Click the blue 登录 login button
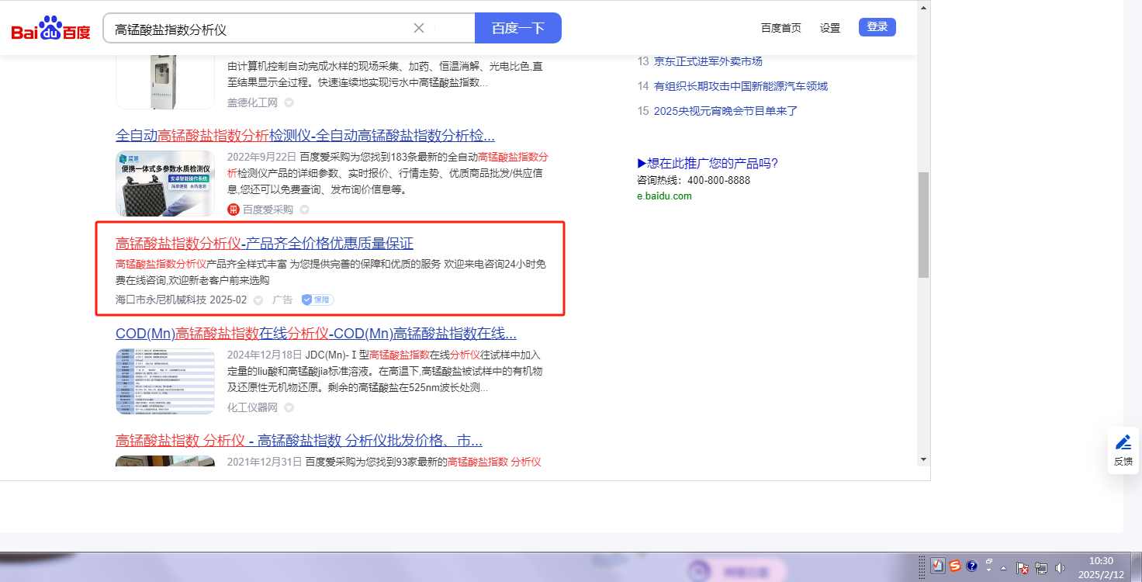Image resolution: width=1142 pixels, height=582 pixels. tap(877, 27)
